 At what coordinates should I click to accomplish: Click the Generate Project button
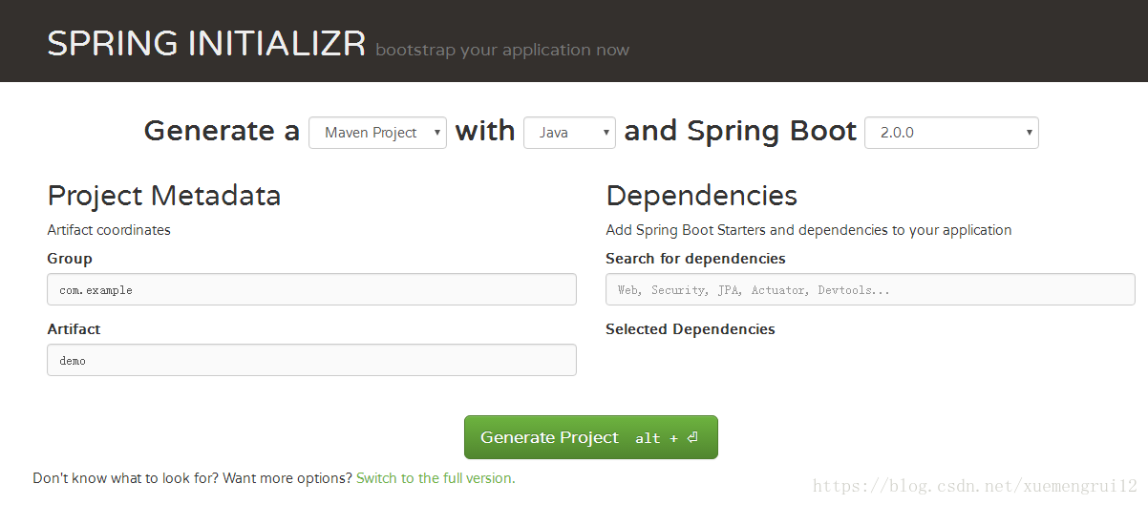coord(590,437)
